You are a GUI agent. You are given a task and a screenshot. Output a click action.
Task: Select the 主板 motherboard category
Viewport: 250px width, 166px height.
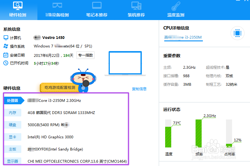[12, 149]
